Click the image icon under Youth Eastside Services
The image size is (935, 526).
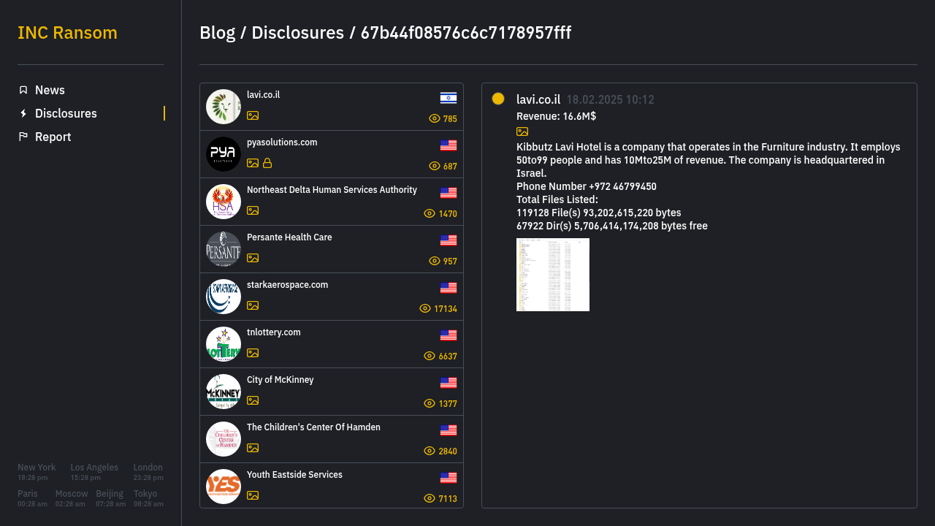pyautogui.click(x=253, y=495)
